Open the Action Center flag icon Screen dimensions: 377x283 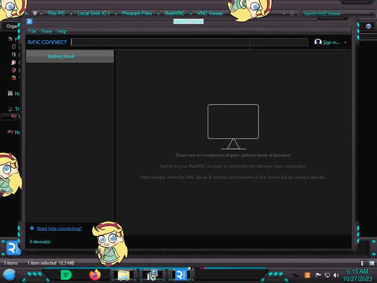pyautogui.click(x=318, y=275)
